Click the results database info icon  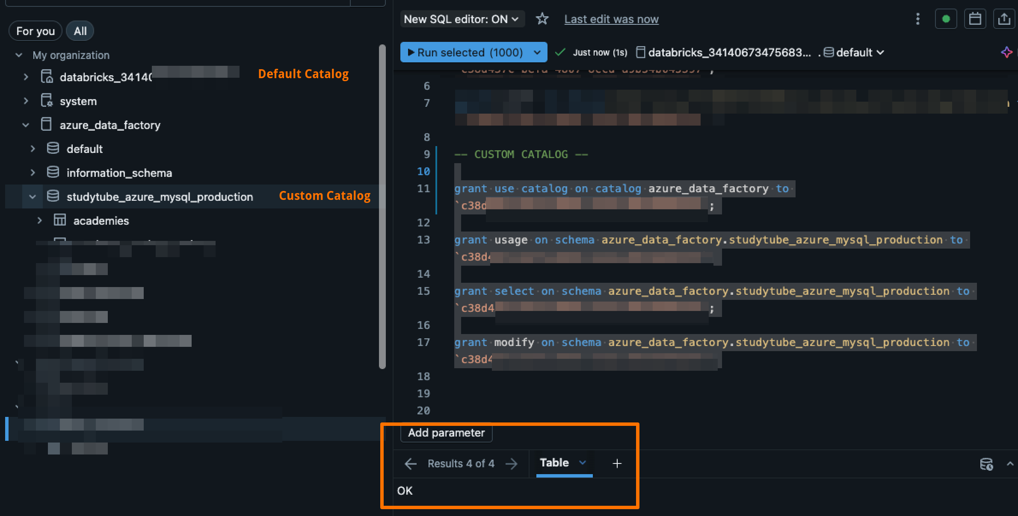coord(986,464)
